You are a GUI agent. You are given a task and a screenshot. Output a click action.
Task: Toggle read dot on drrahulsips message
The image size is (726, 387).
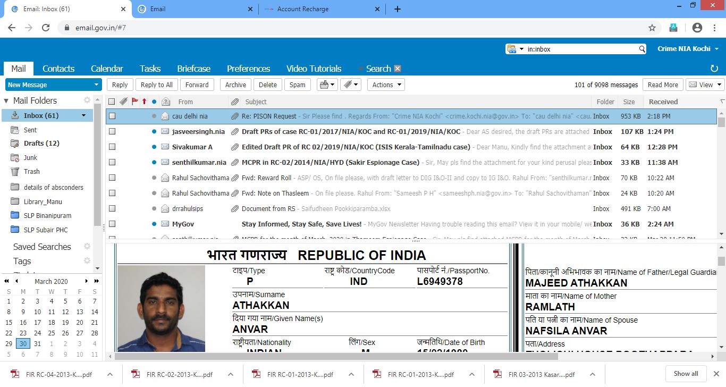pos(154,208)
